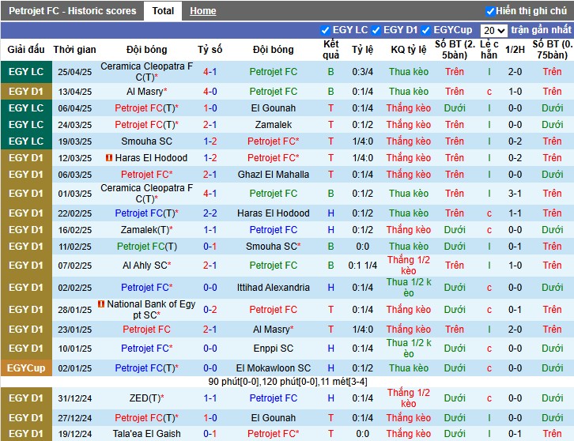Click the 3-1 half-time score on 01/03/25

coord(515,194)
